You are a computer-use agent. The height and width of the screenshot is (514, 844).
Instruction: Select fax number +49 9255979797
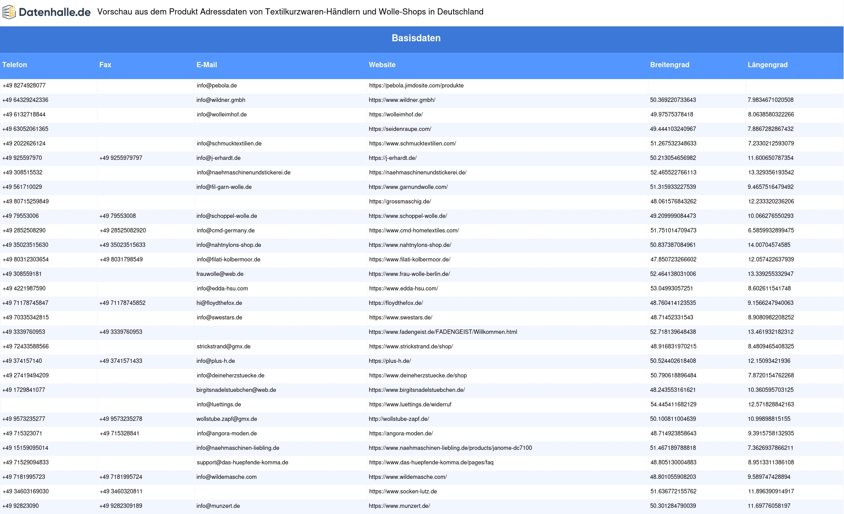tap(121, 158)
